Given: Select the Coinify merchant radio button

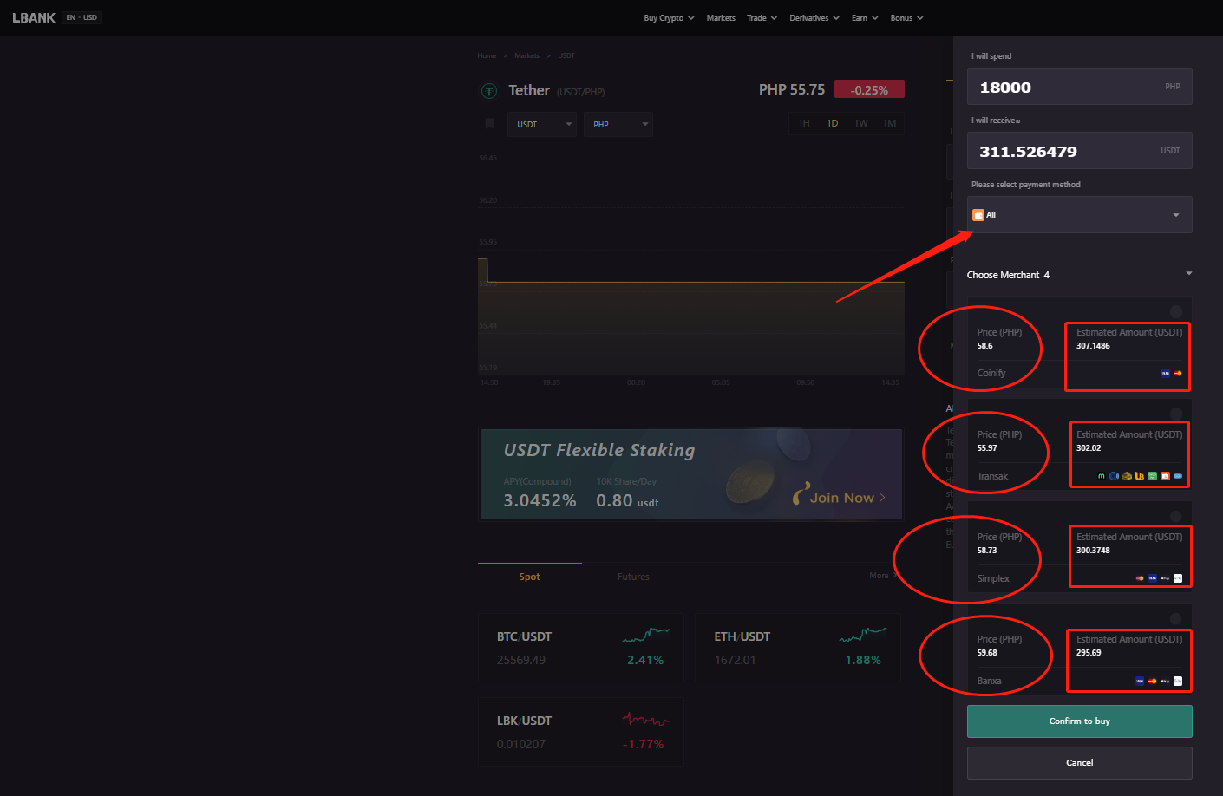Looking at the screenshot, I should point(1176,311).
